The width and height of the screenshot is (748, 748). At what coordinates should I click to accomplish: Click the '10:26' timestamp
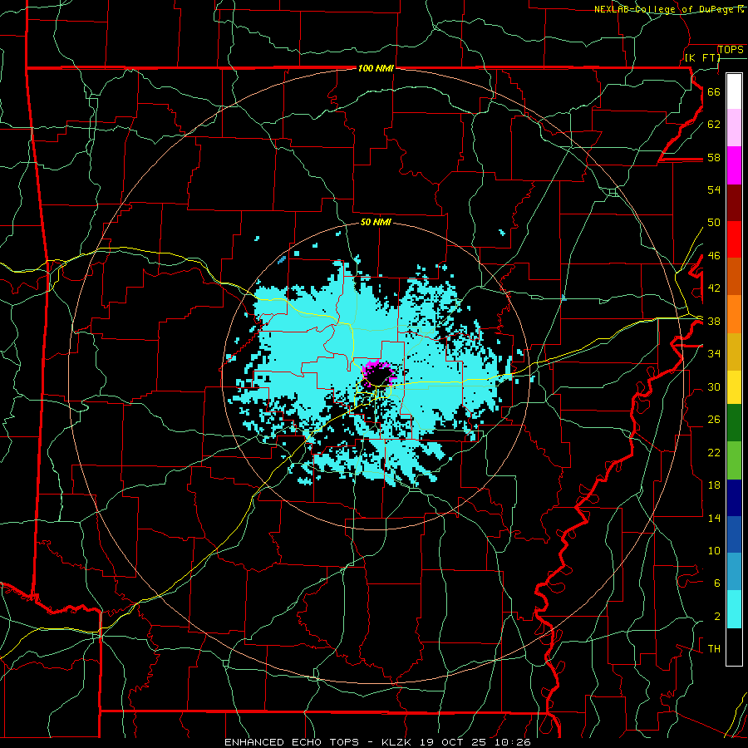[x=511, y=742]
